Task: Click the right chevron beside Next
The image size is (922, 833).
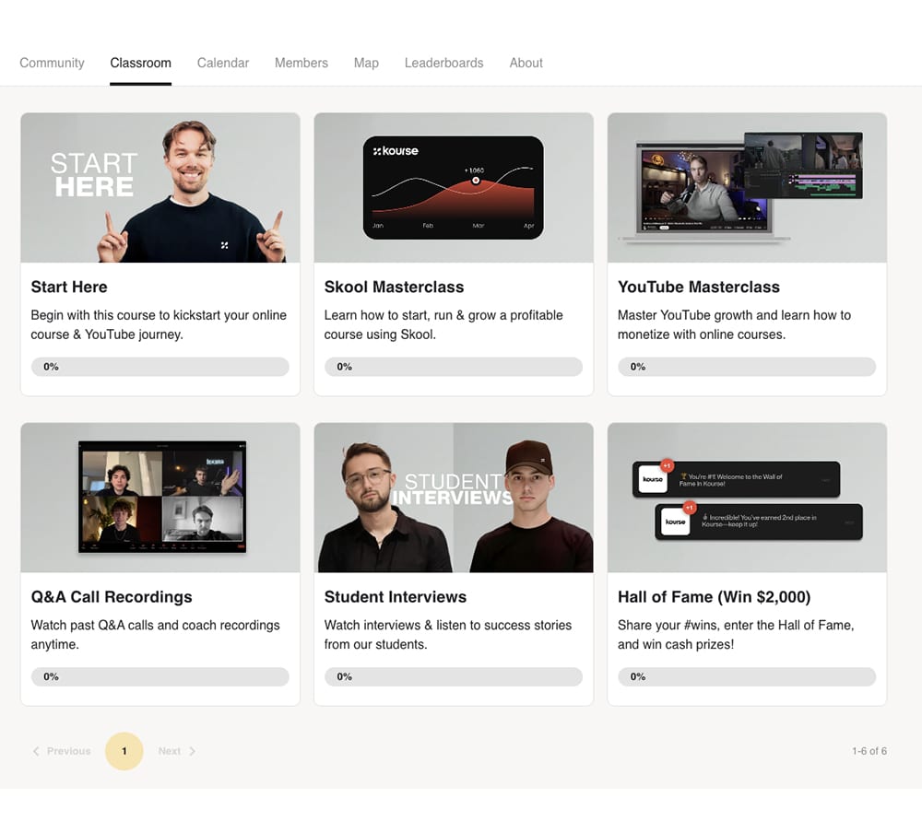Action: 193,751
